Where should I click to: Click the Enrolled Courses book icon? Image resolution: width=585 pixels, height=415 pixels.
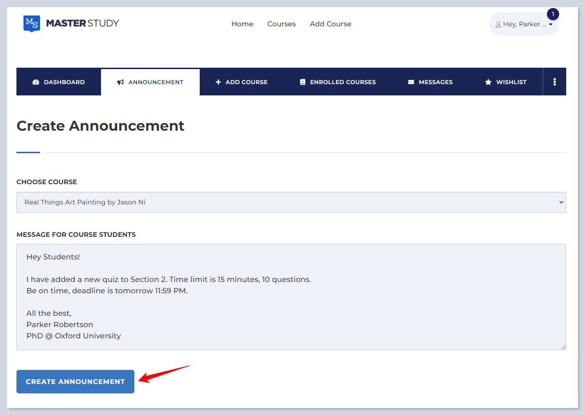[x=303, y=82]
